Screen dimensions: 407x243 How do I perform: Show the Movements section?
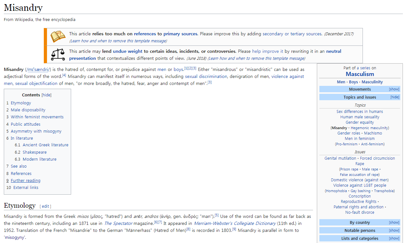tap(394, 89)
